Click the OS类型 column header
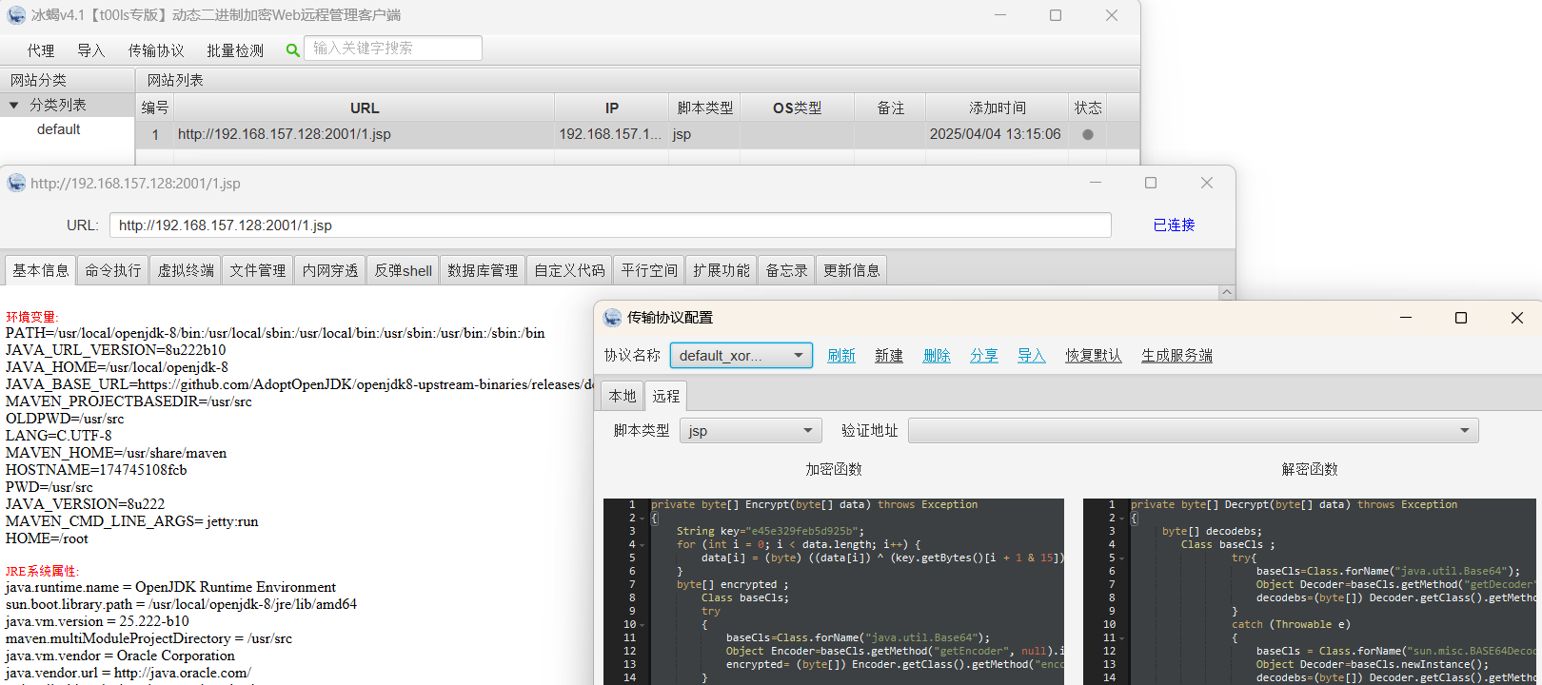This screenshot has width=1542, height=685. [798, 108]
